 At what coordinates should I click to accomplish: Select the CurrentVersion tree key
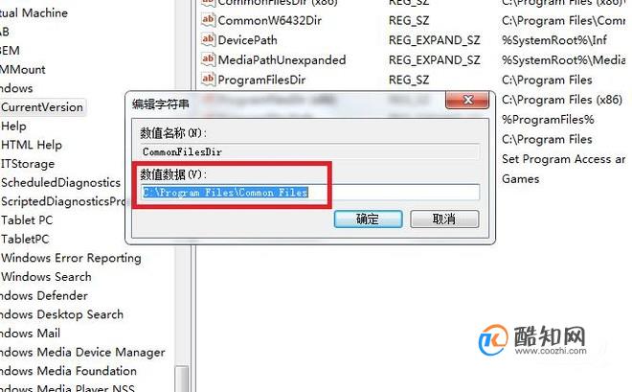pos(42,107)
